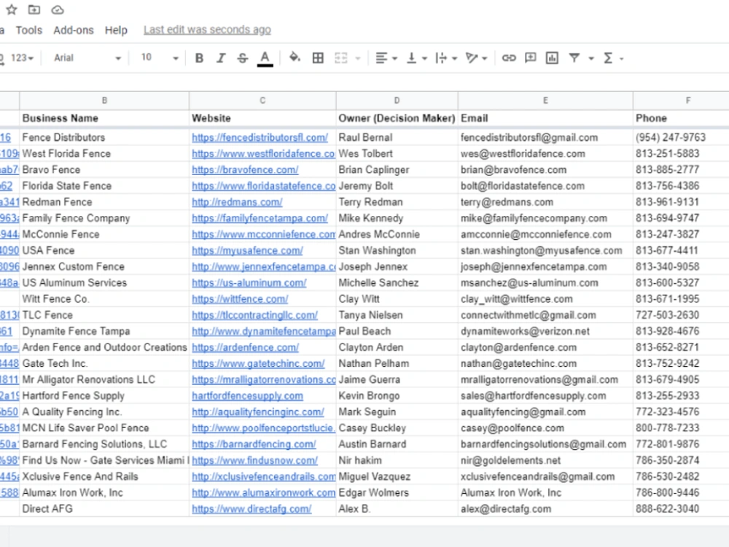Click the merge cells icon
This screenshot has height=547, width=729.
[x=340, y=58]
